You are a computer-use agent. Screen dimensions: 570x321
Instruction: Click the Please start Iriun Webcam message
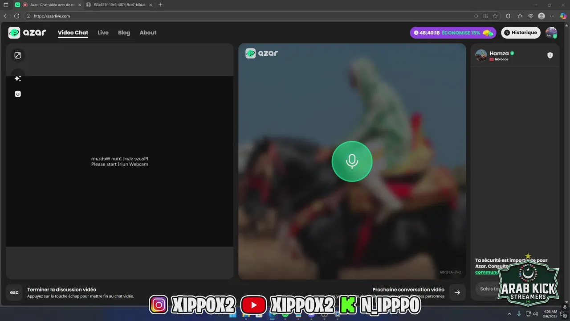pyautogui.click(x=119, y=164)
